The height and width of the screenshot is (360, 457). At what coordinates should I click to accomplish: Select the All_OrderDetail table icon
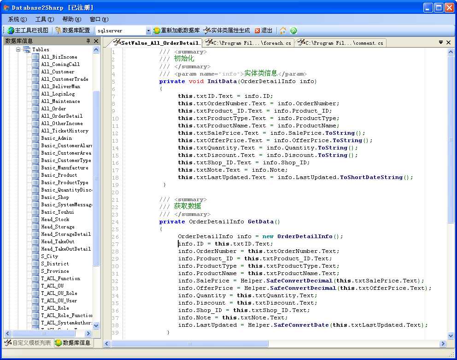pos(35,116)
